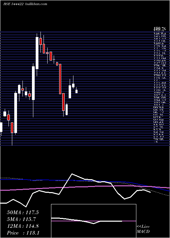
Task: Click the 150.76 top price label
Action: 160,28
